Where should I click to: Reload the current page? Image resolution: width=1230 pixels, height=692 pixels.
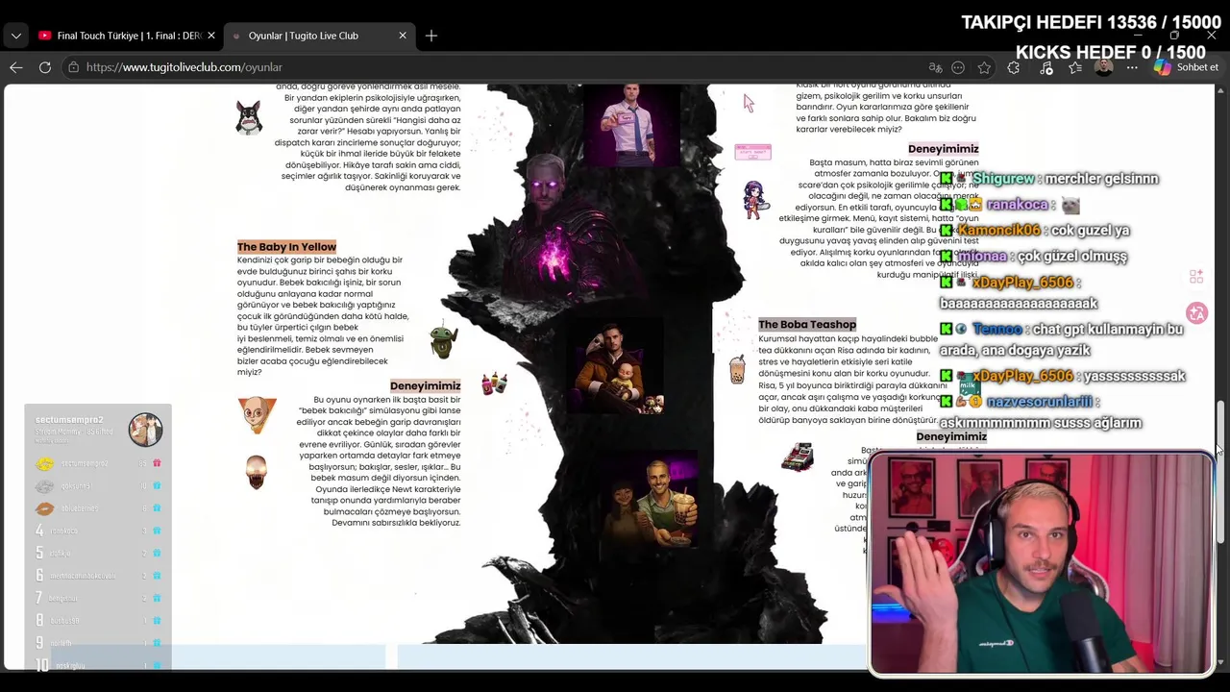(x=45, y=67)
